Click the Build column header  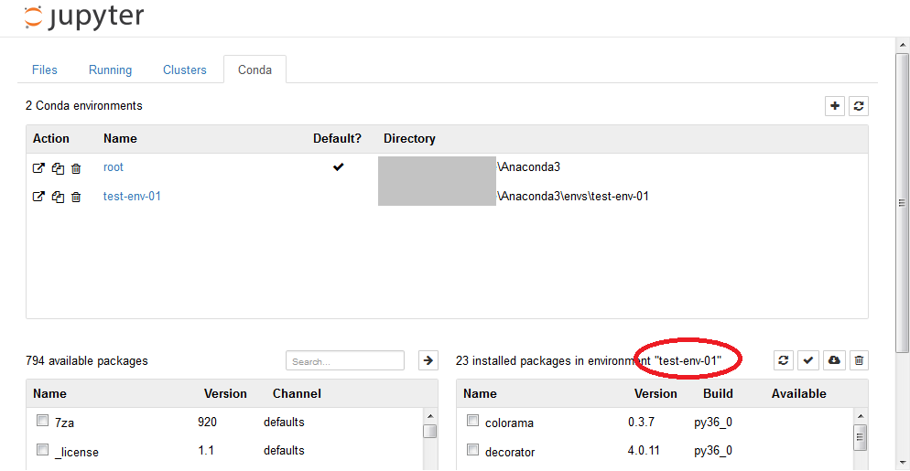718,394
